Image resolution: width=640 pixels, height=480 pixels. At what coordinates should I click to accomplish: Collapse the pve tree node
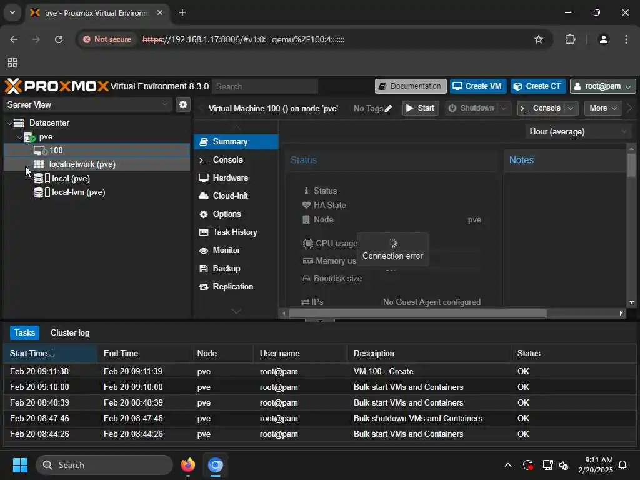point(19,137)
